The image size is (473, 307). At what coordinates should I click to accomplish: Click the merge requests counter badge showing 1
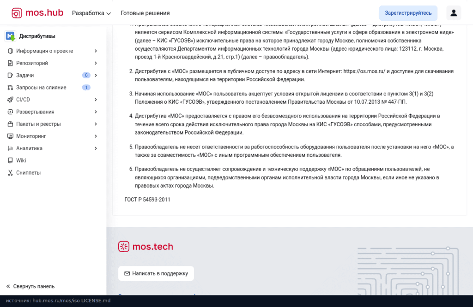[86, 87]
